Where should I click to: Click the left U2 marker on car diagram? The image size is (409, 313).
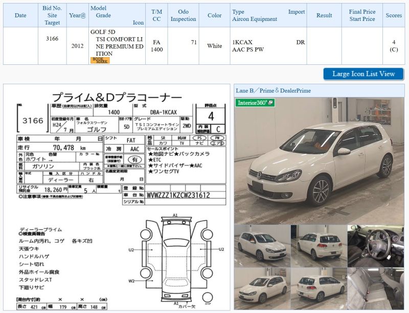click(x=131, y=250)
